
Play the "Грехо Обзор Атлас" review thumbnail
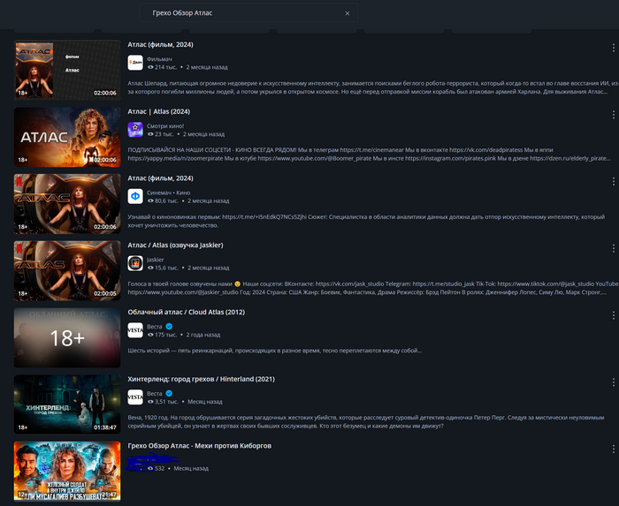(x=67, y=472)
